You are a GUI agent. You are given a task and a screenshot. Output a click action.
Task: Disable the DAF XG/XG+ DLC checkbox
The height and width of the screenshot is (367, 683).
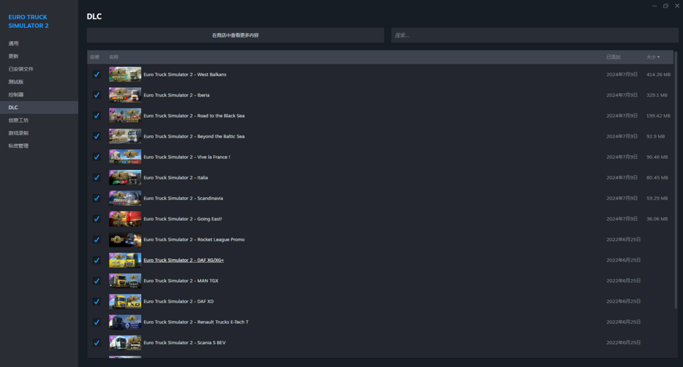tap(97, 260)
